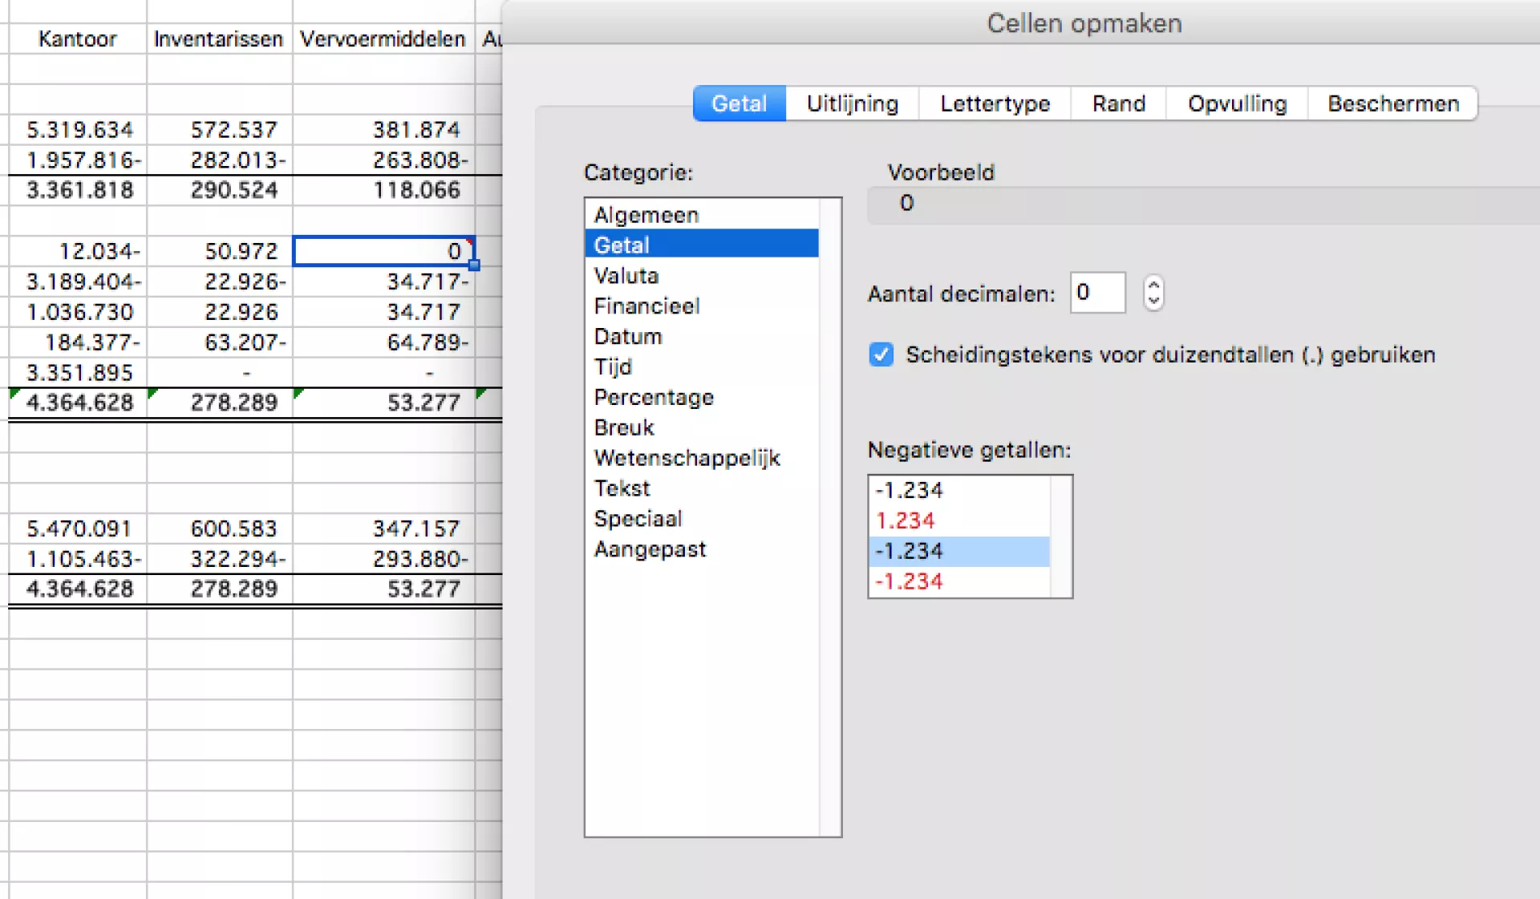Screen dimensions: 1540x899
Task: Open the Beschermen tab
Action: coord(1392,103)
